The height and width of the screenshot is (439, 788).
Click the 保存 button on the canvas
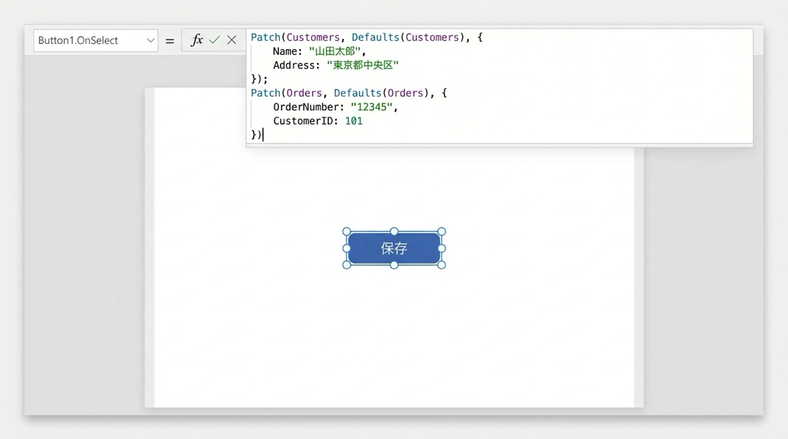pyautogui.click(x=394, y=248)
